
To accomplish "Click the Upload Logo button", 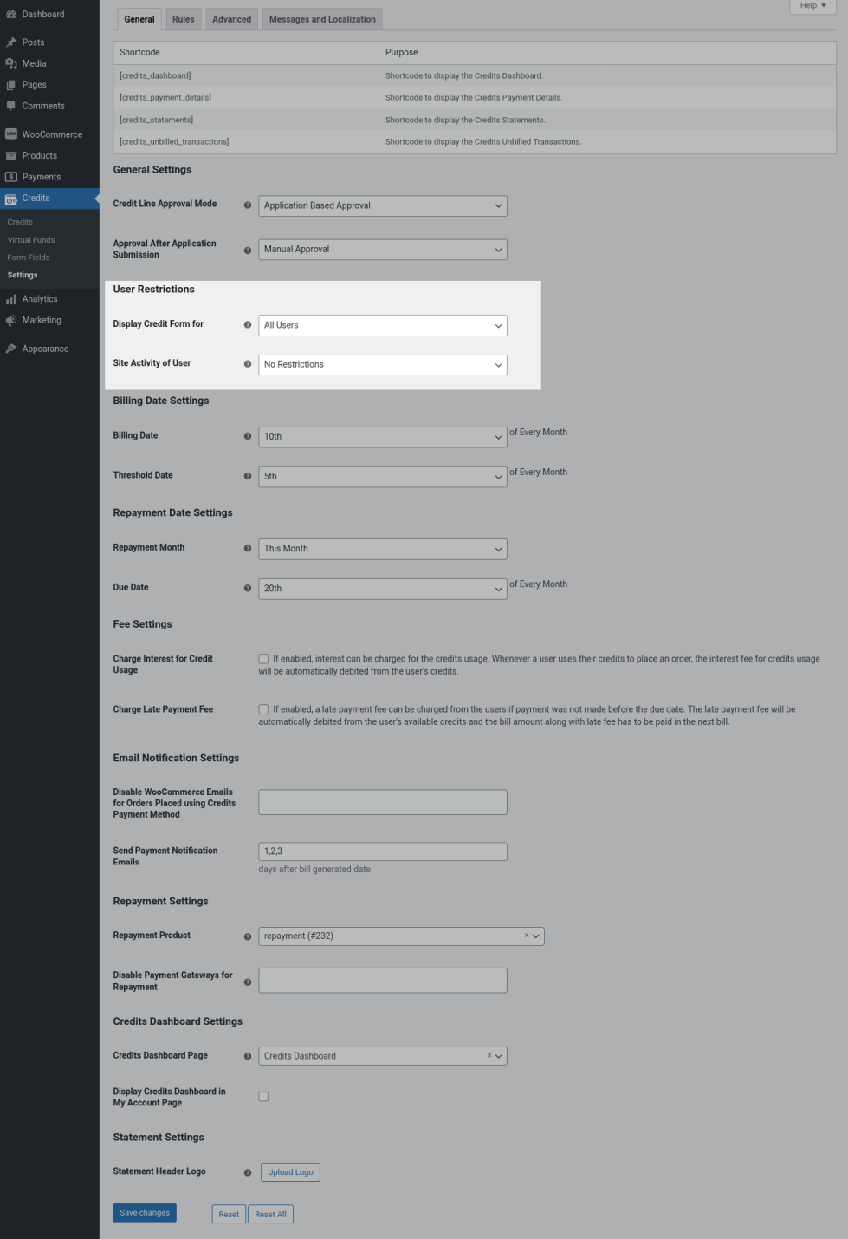I will pos(290,1172).
